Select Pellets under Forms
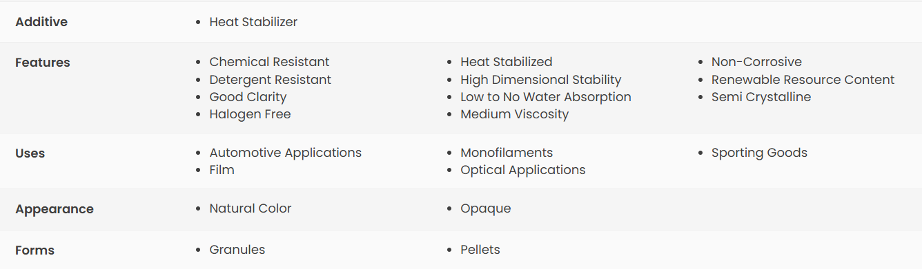 480,250
